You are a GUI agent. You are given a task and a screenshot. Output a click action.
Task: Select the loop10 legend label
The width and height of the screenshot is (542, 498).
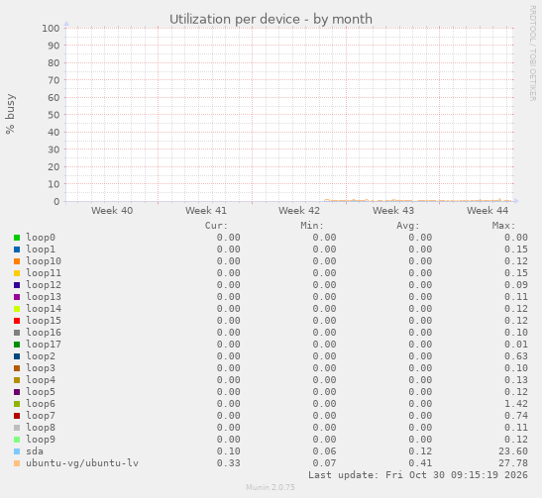44,261
